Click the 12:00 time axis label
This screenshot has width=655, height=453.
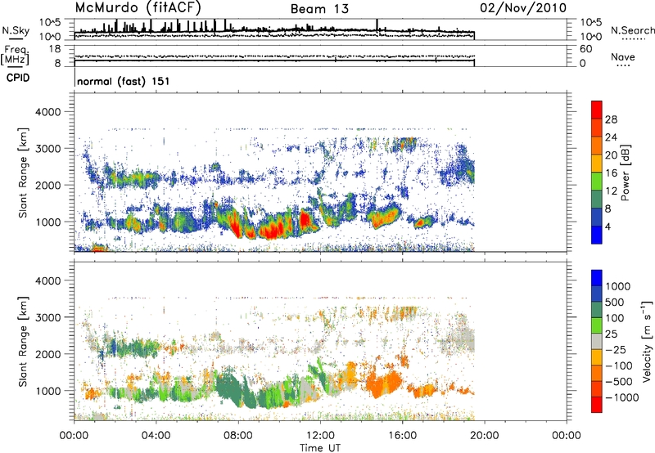coord(320,436)
